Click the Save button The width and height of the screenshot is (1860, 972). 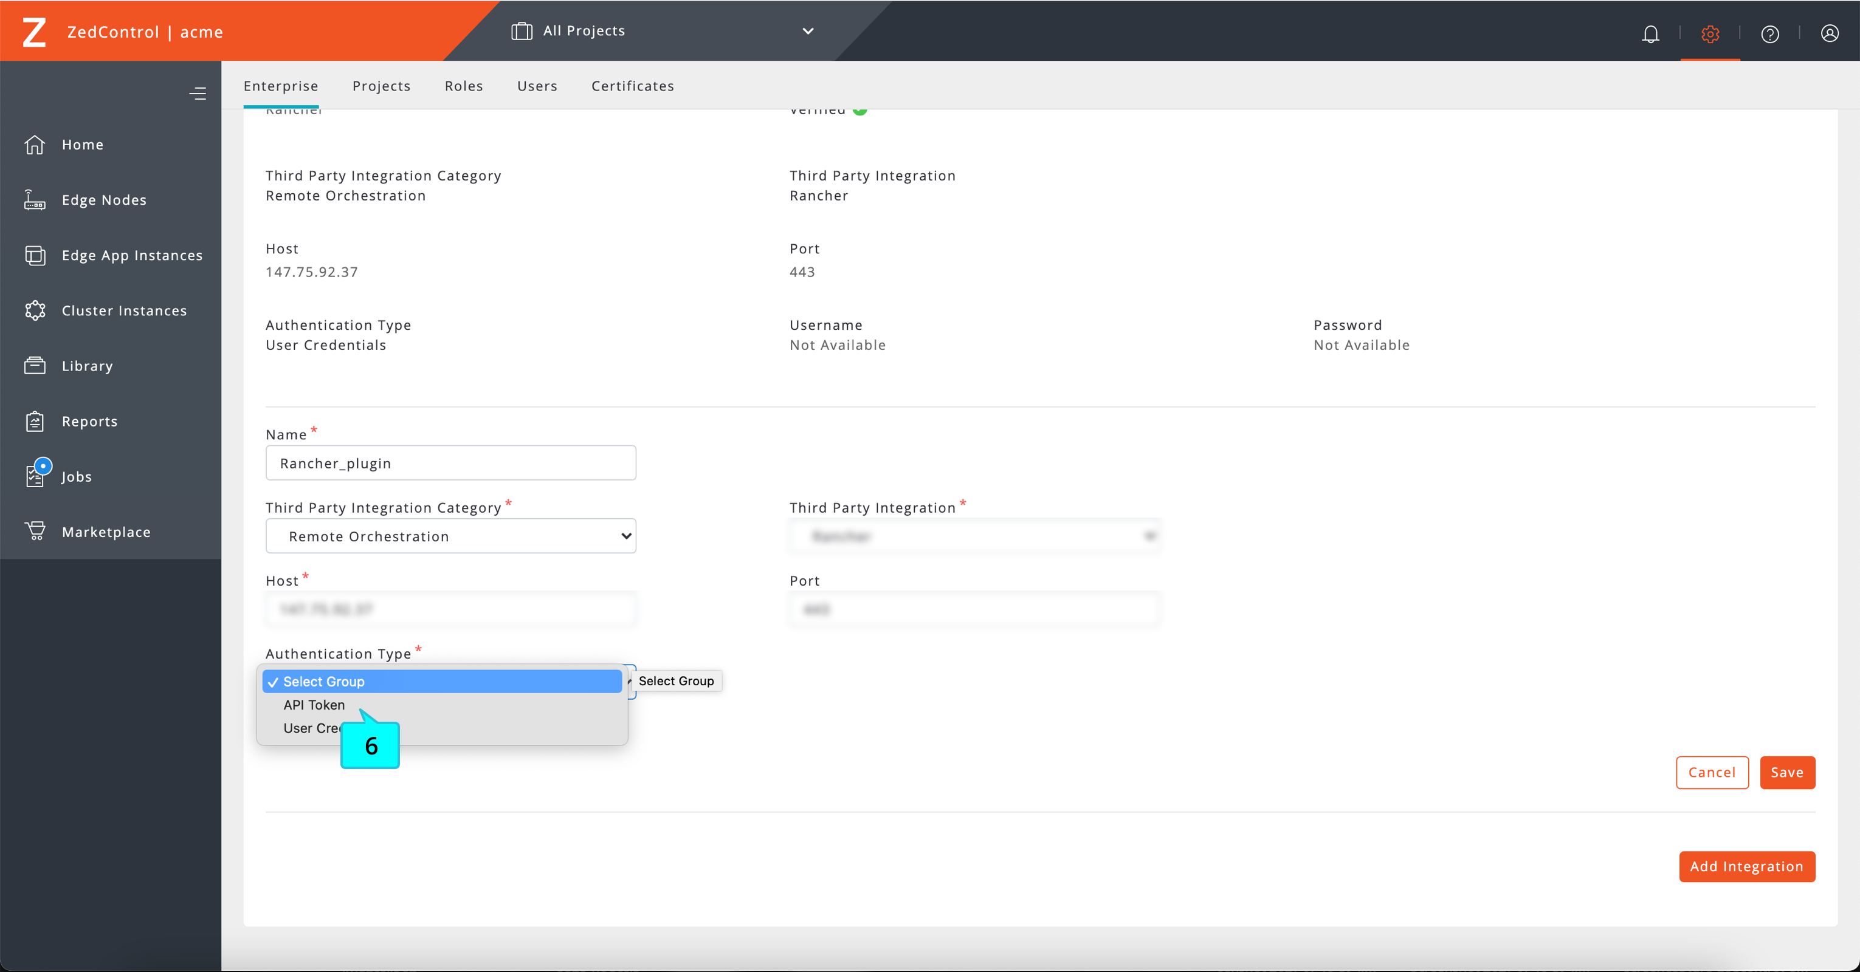1787,772
